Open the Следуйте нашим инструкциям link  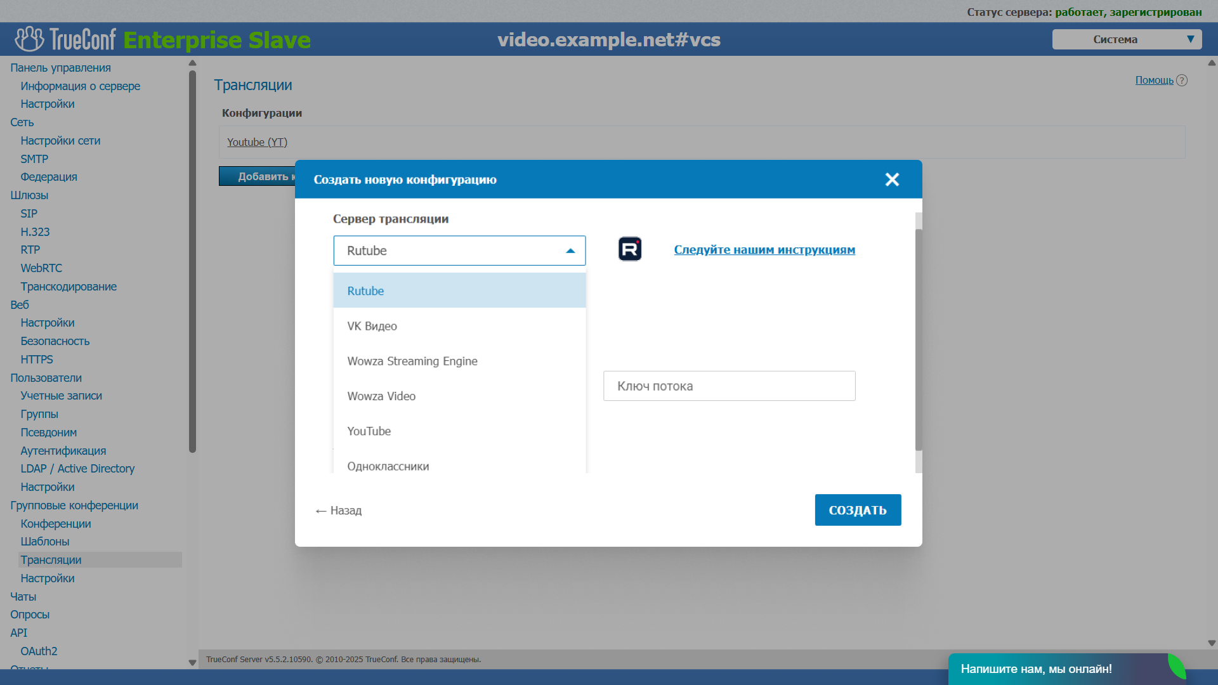click(764, 250)
